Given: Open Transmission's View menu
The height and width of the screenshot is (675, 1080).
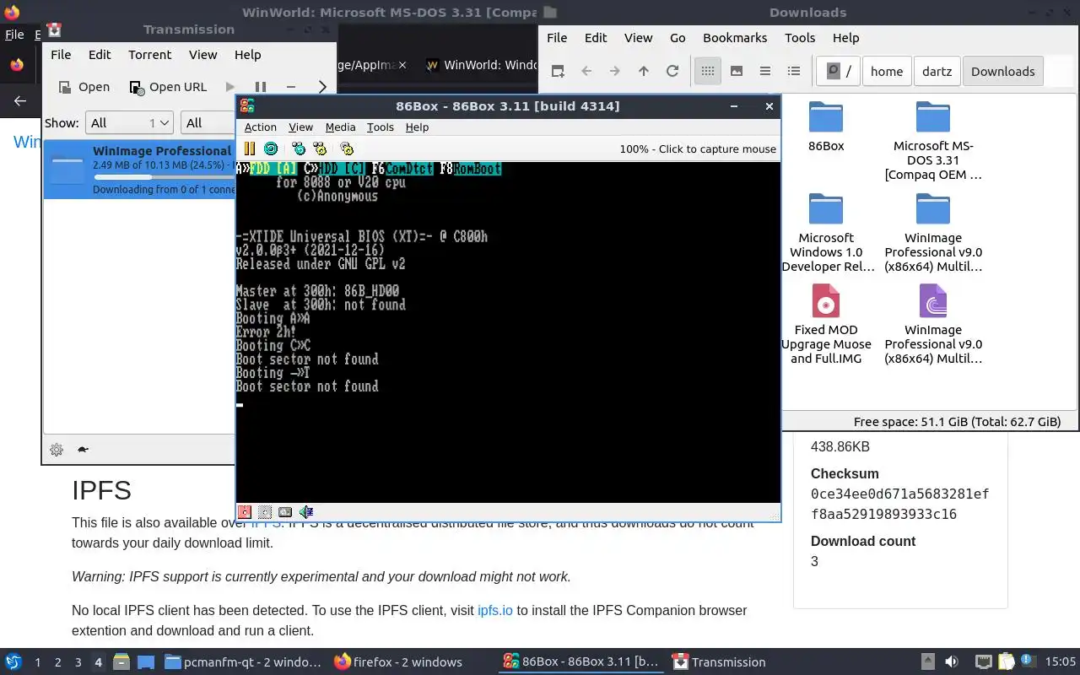Looking at the screenshot, I should click(202, 54).
